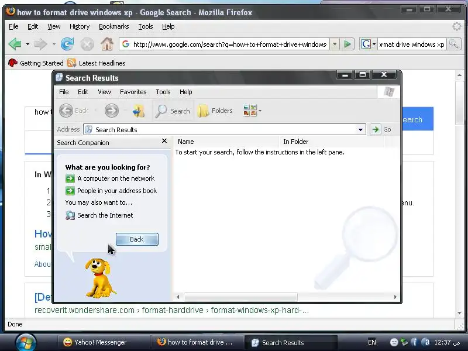Click the Search toolbar button in Explorer
The image size is (468, 351).
point(173,111)
